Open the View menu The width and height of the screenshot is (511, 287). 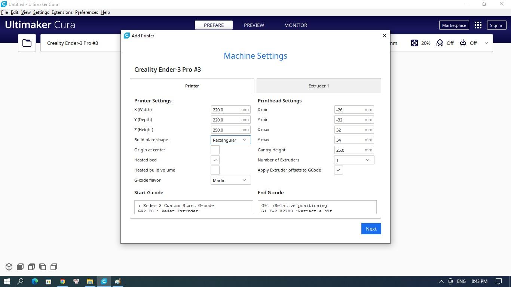(26, 12)
